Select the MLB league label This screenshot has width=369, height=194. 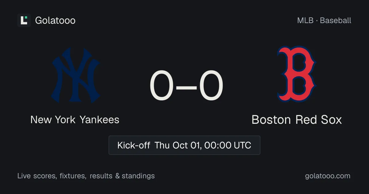click(x=305, y=21)
